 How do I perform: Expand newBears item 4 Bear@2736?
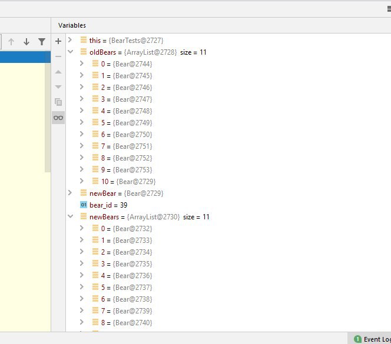[81, 275]
